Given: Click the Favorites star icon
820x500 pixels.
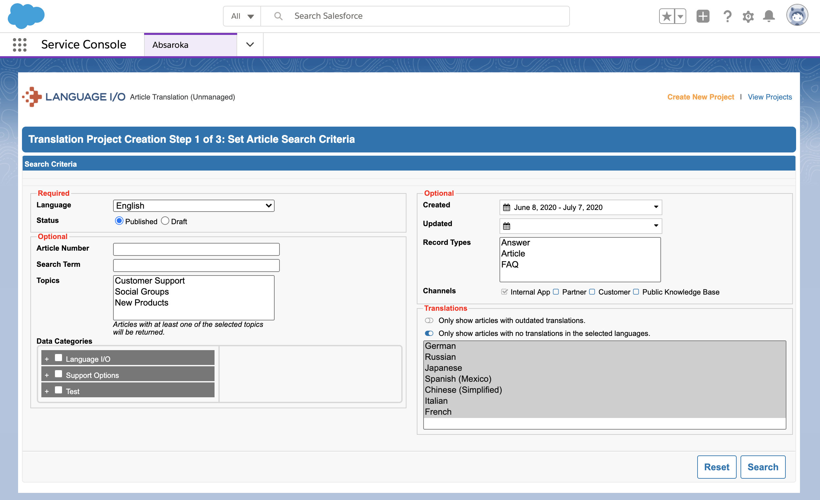Looking at the screenshot, I should (x=667, y=16).
